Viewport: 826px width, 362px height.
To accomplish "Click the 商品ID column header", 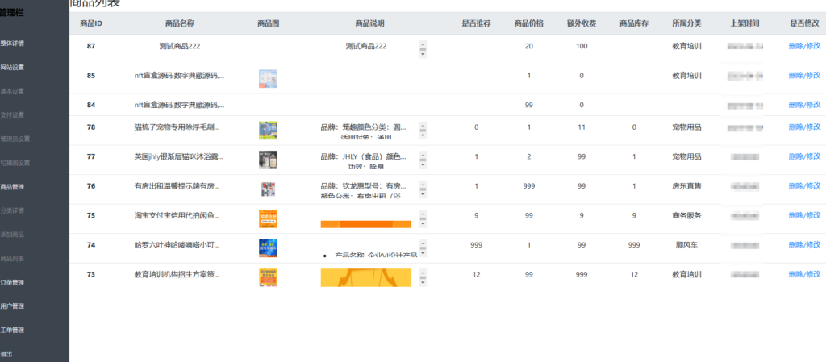I will (91, 23).
